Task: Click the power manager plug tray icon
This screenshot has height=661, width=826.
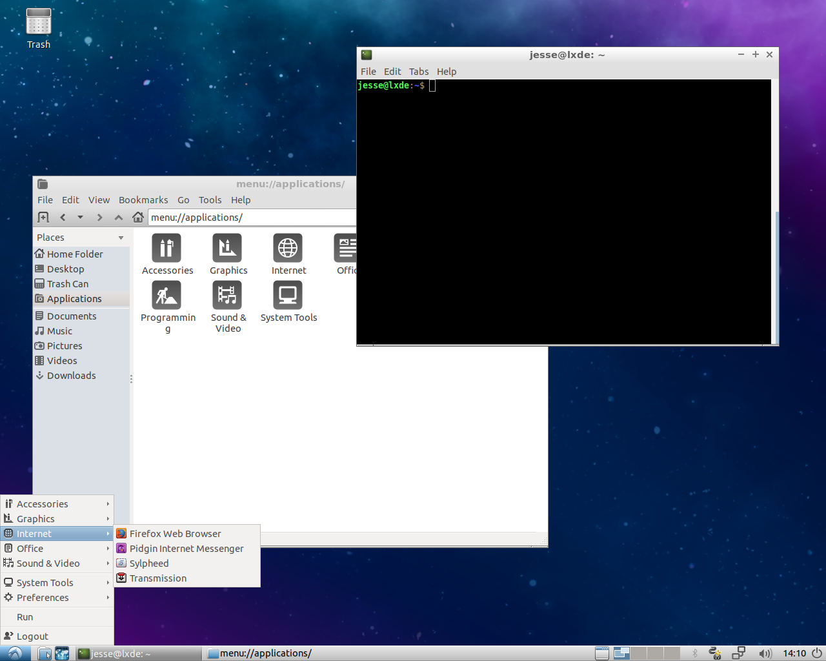Action: 715,653
